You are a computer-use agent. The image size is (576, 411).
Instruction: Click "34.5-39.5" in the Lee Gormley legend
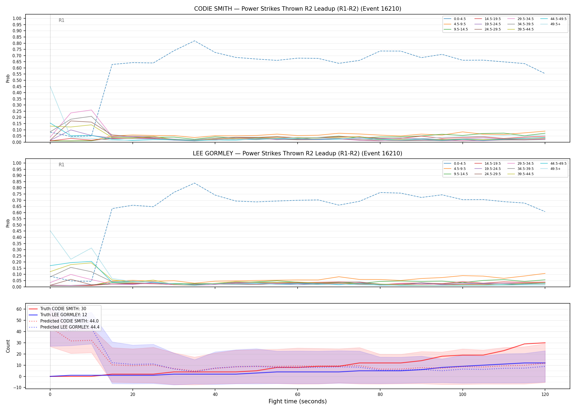pyautogui.click(x=526, y=169)
